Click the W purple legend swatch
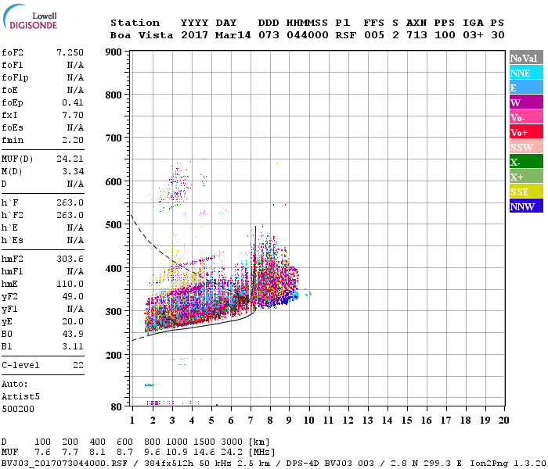Image resolution: width=548 pixels, height=469 pixels. (526, 102)
